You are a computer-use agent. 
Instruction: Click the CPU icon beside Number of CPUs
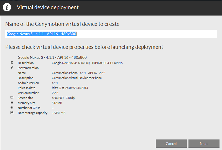[x=12, y=108]
